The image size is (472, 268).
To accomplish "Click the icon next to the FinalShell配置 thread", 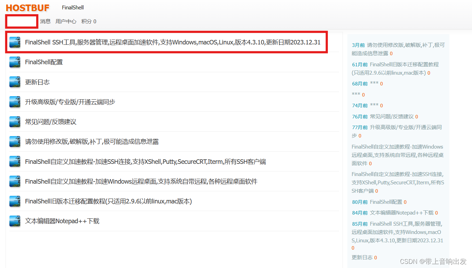I will point(15,62).
